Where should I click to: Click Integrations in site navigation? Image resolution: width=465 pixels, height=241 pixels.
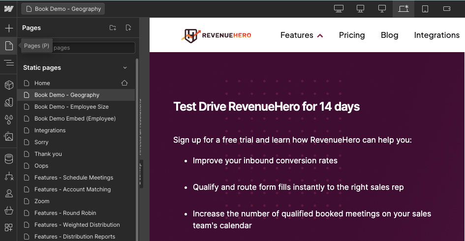pyautogui.click(x=436, y=35)
